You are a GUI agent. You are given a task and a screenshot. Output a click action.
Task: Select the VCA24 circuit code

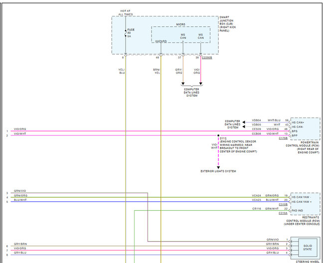tap(256, 195)
